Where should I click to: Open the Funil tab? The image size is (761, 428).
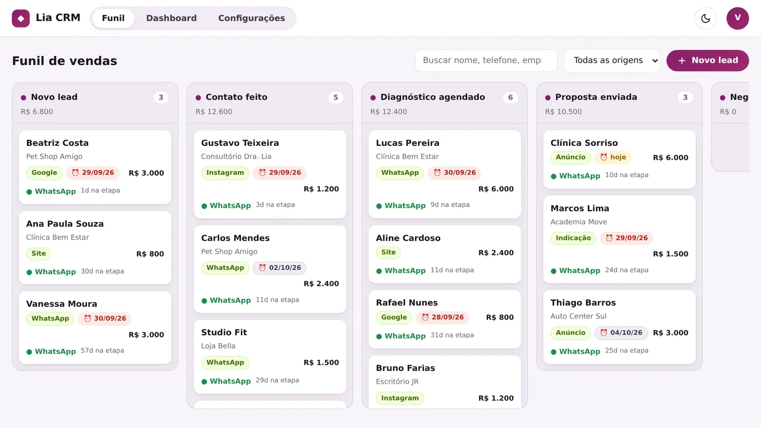(113, 18)
